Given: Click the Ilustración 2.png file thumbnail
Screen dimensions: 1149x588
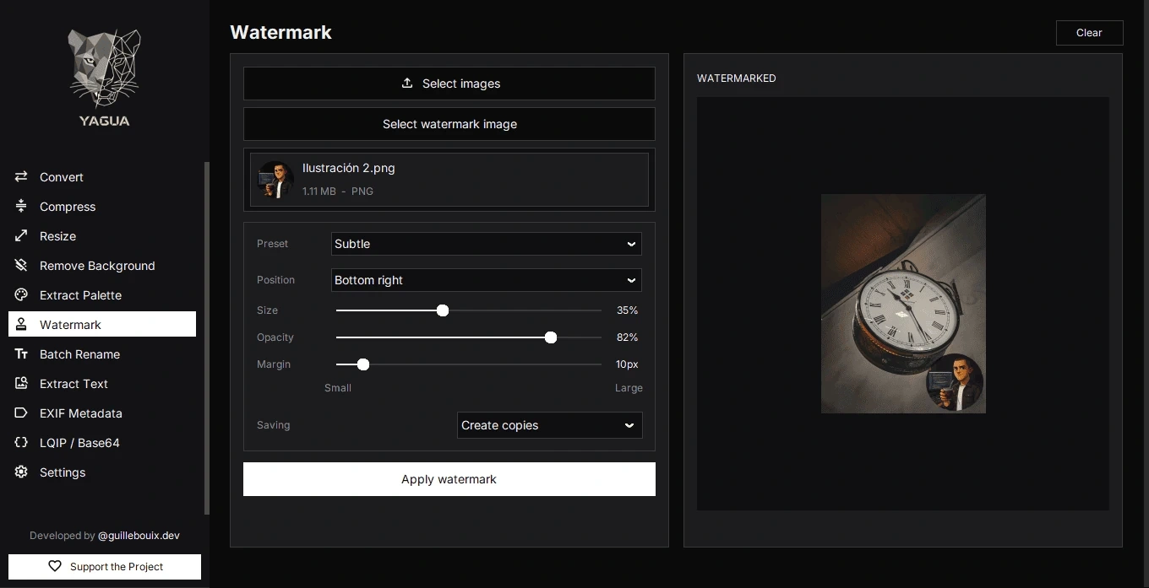Looking at the screenshot, I should (x=275, y=180).
